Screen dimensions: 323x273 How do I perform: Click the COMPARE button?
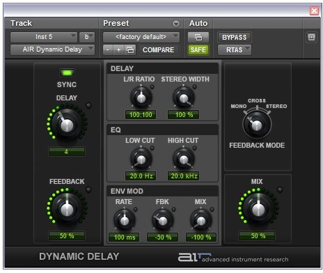pyautogui.click(x=159, y=50)
